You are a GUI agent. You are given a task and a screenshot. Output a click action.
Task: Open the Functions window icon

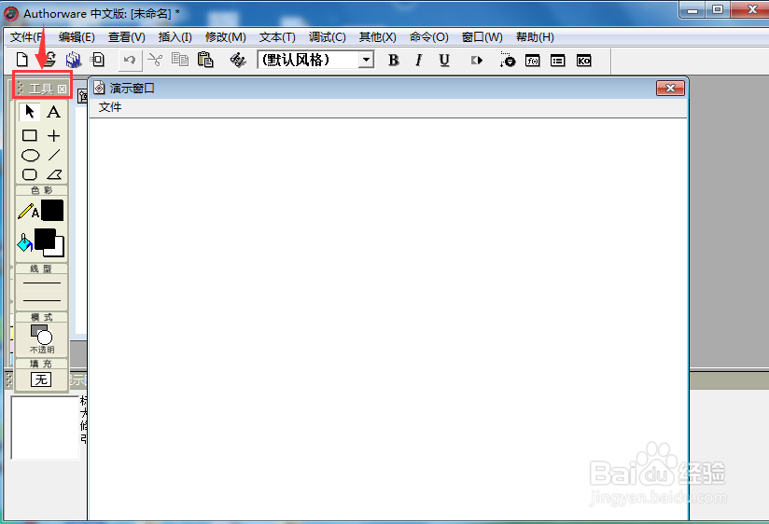click(x=533, y=61)
